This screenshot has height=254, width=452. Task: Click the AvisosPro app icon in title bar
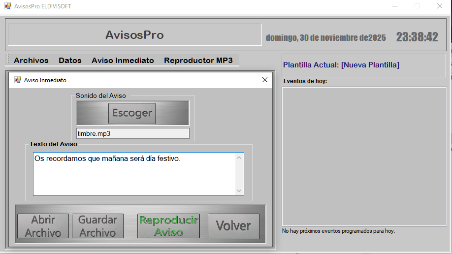pos(7,6)
